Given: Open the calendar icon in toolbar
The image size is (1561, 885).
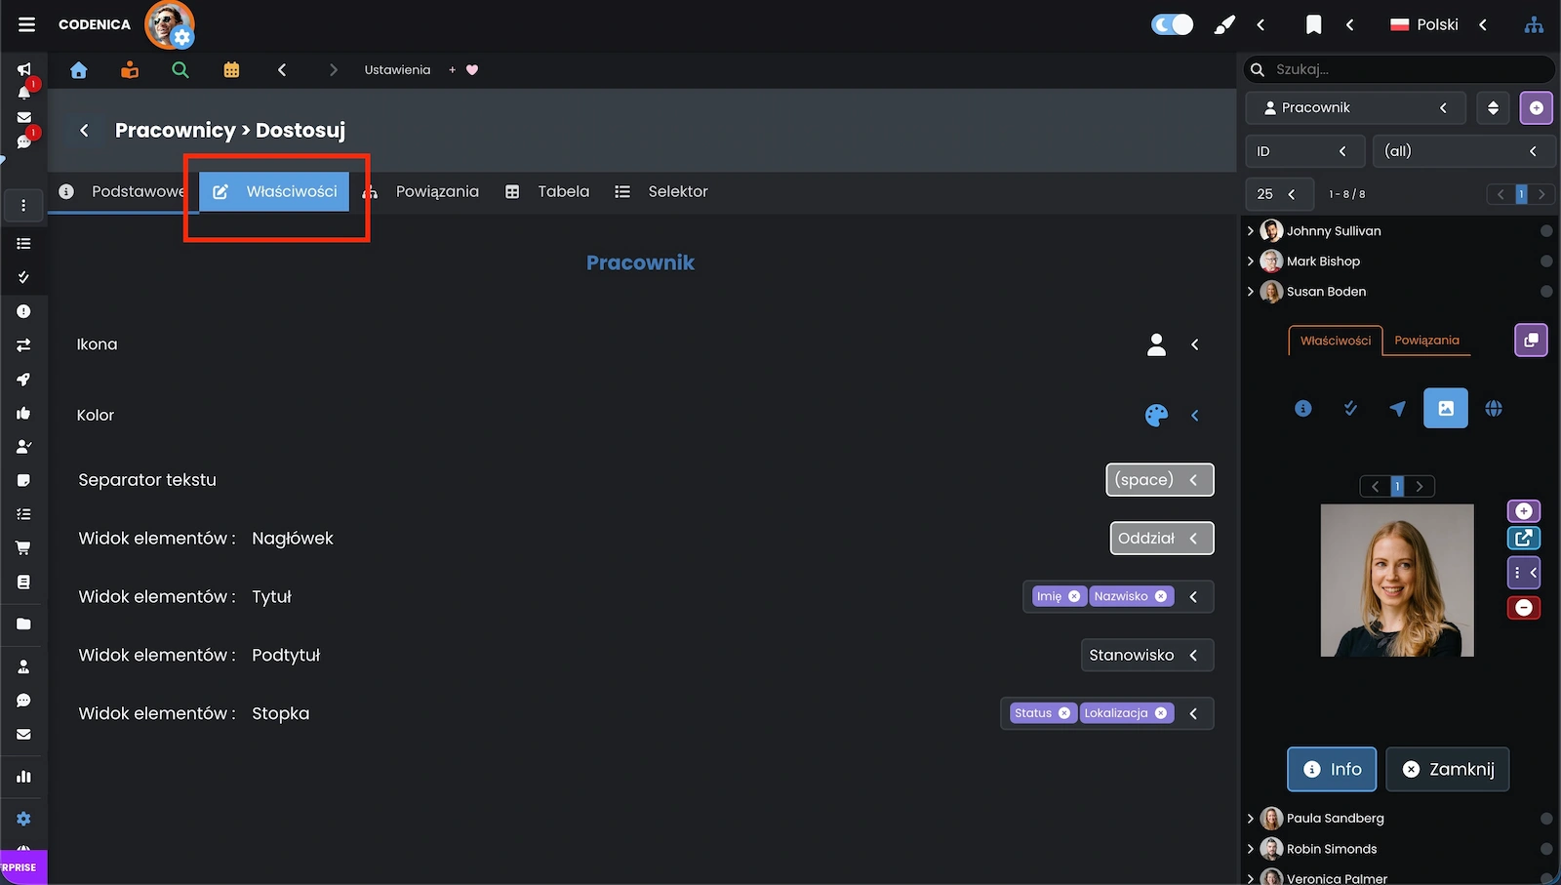Looking at the screenshot, I should [x=231, y=70].
